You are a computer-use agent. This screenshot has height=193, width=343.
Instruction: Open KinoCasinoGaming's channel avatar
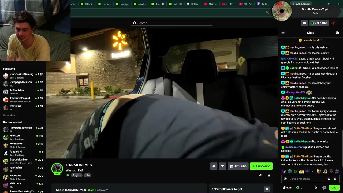pos(6,76)
